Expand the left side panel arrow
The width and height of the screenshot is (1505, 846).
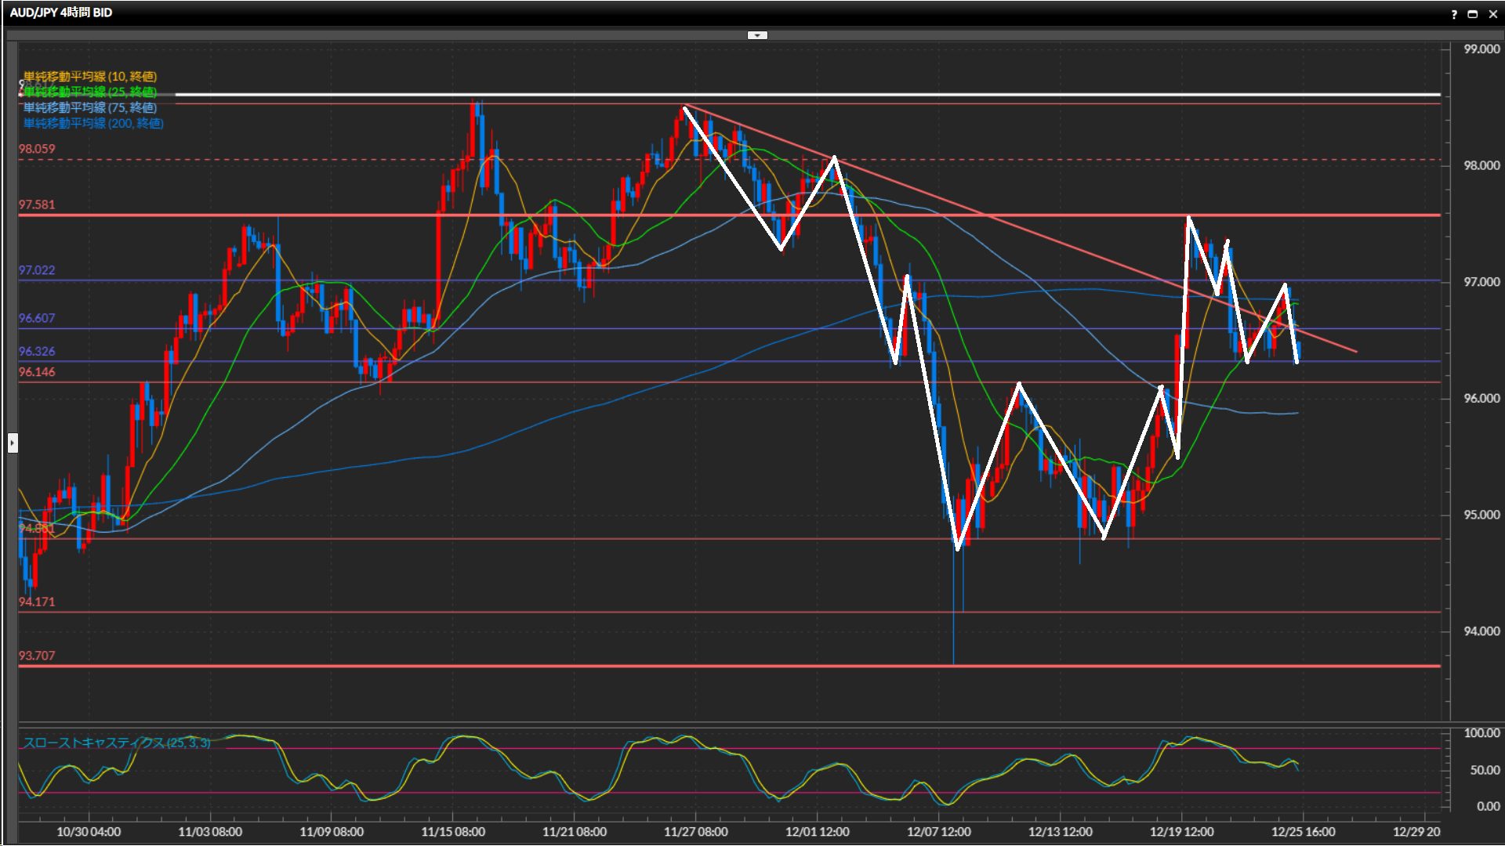[13, 443]
